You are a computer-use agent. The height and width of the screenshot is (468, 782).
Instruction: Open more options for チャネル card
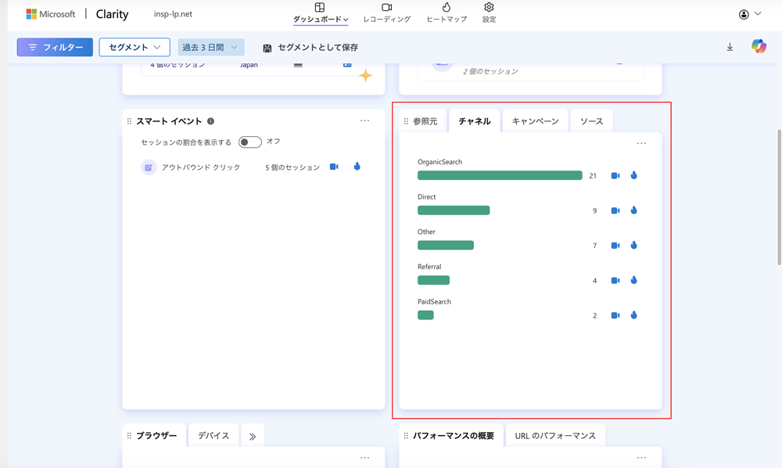pyautogui.click(x=641, y=144)
